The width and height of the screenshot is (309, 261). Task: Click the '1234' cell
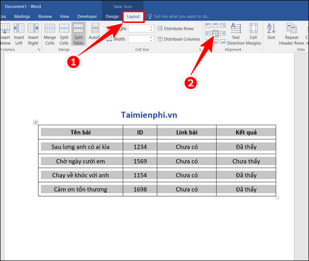pos(140,147)
